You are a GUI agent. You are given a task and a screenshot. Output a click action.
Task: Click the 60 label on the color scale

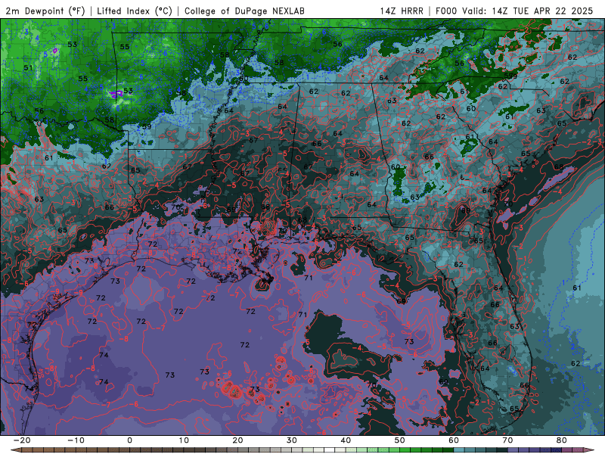454,440
